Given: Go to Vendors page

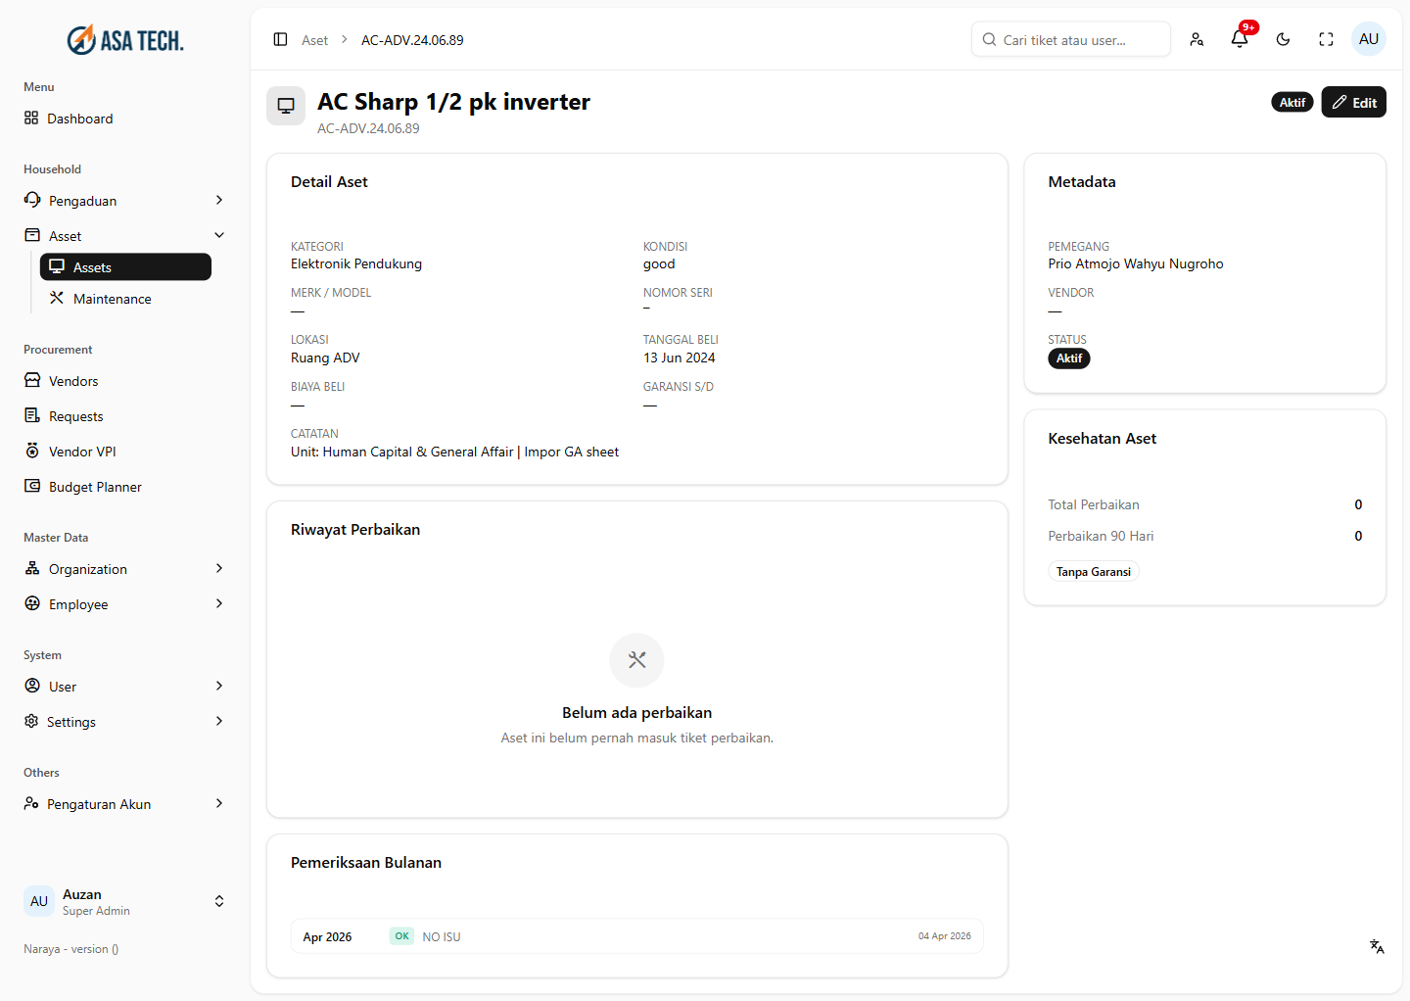Looking at the screenshot, I should (125, 380).
